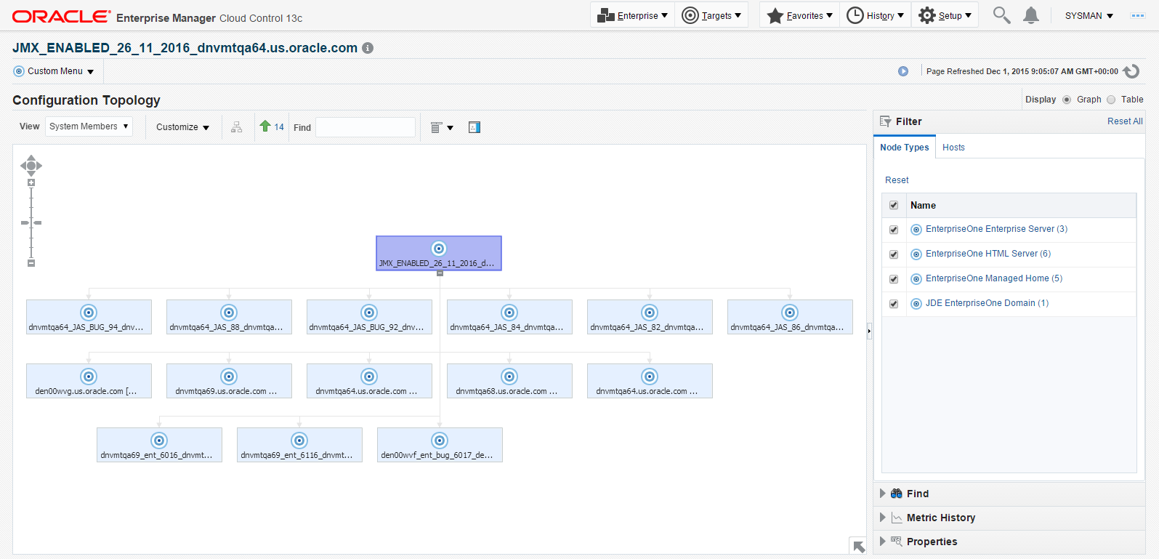
Task: Select node dnvmtqa64_JAS_84
Action: coord(509,317)
